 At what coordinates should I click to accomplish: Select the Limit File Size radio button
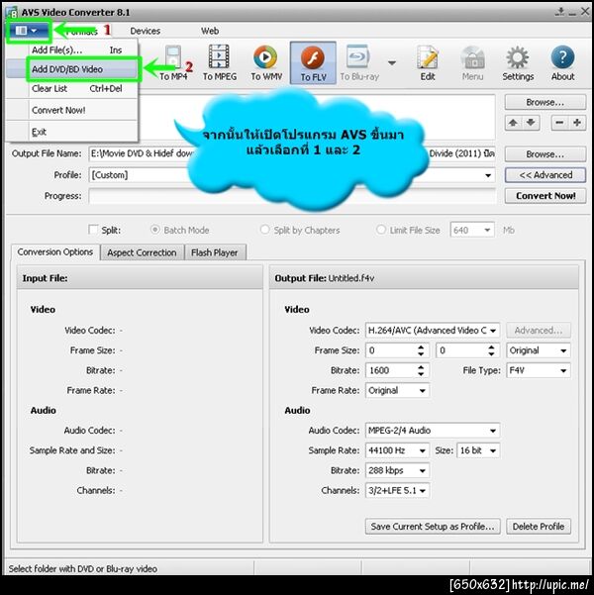381,230
